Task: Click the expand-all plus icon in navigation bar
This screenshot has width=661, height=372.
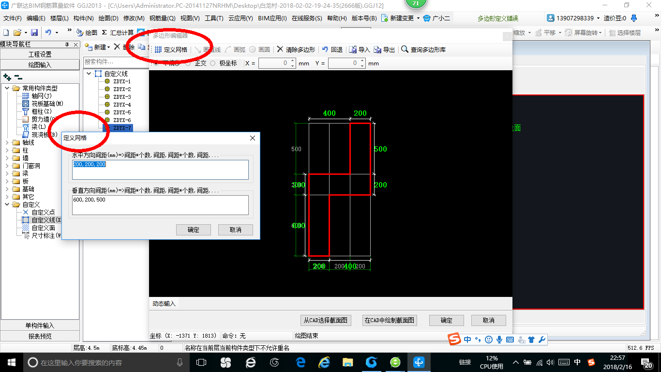Action: pyautogui.click(x=7, y=77)
